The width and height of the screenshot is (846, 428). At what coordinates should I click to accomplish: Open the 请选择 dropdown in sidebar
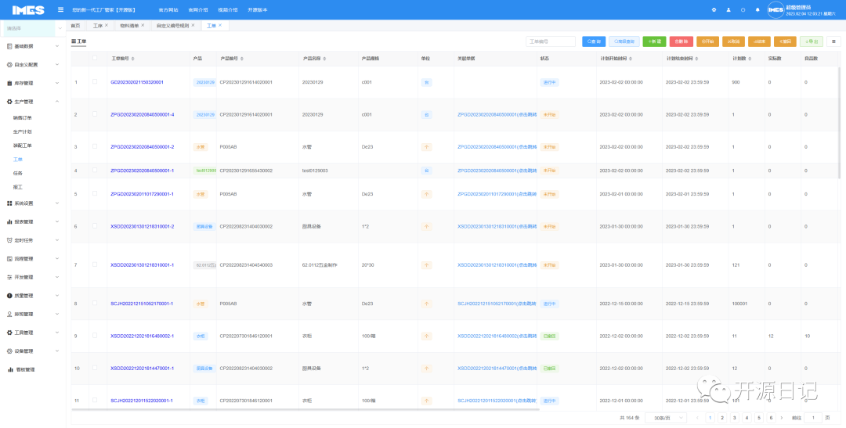pyautogui.click(x=32, y=28)
